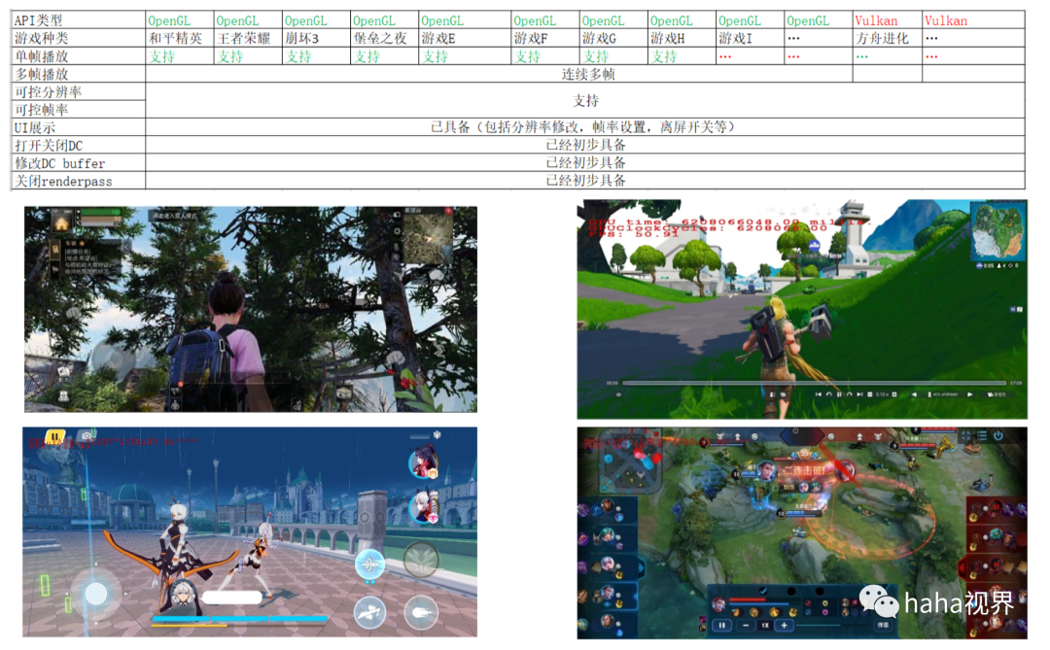Skip to start of Fortnite replay

tap(819, 394)
